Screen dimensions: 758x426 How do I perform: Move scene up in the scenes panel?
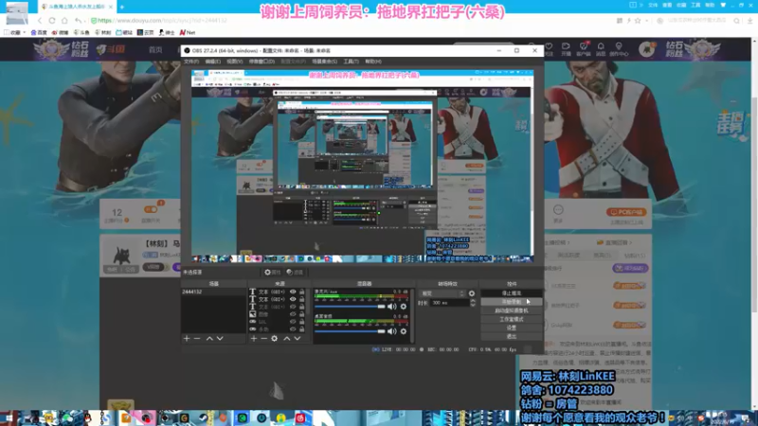click(209, 339)
